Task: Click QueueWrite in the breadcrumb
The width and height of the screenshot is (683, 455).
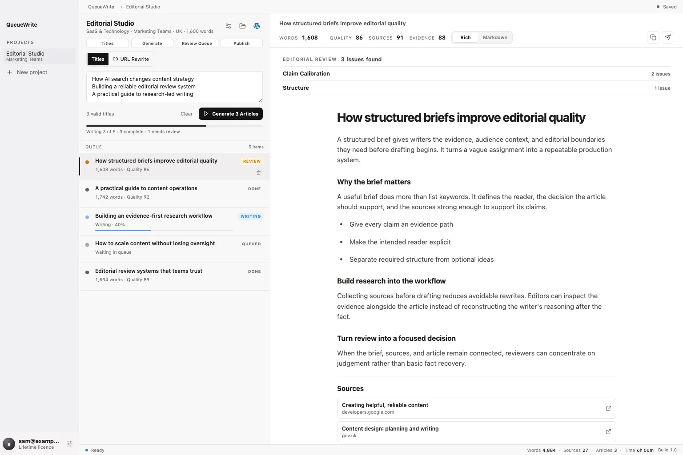Action: tap(101, 7)
